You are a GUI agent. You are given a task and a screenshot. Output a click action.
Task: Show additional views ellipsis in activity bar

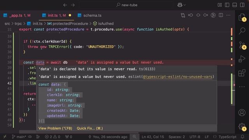point(242,87)
